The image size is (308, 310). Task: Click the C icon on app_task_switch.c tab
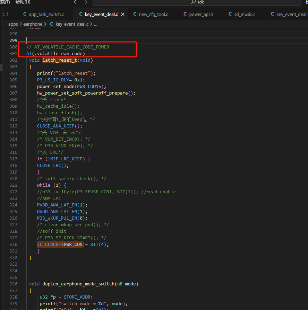(25, 14)
